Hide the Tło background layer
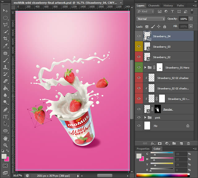Viewport: 198px width, 178px height. pyautogui.click(x=139, y=126)
